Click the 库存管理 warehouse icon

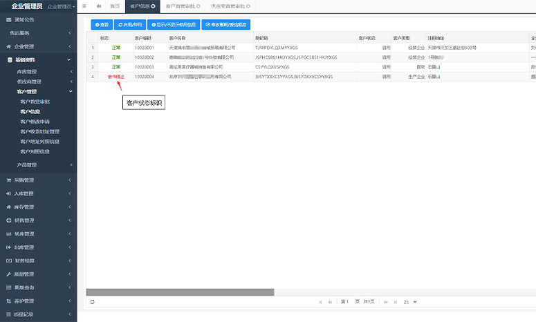pos(8,207)
